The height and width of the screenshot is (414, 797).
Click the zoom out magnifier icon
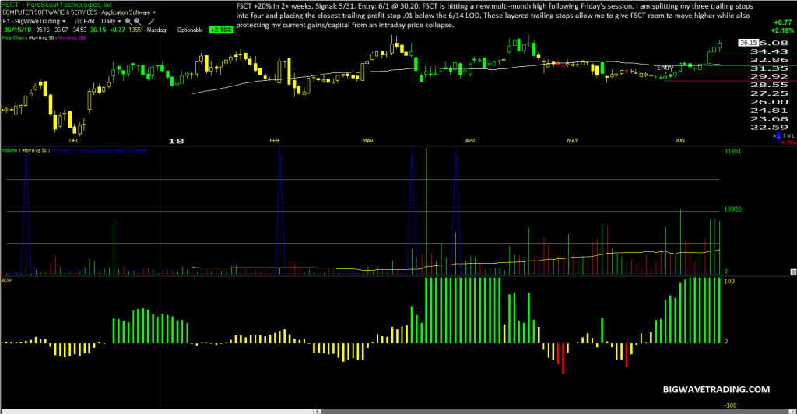point(137,22)
